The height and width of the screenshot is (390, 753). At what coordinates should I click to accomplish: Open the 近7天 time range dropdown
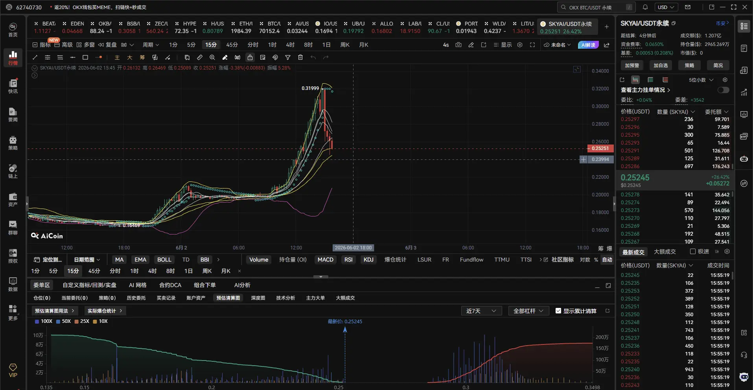tap(481, 311)
